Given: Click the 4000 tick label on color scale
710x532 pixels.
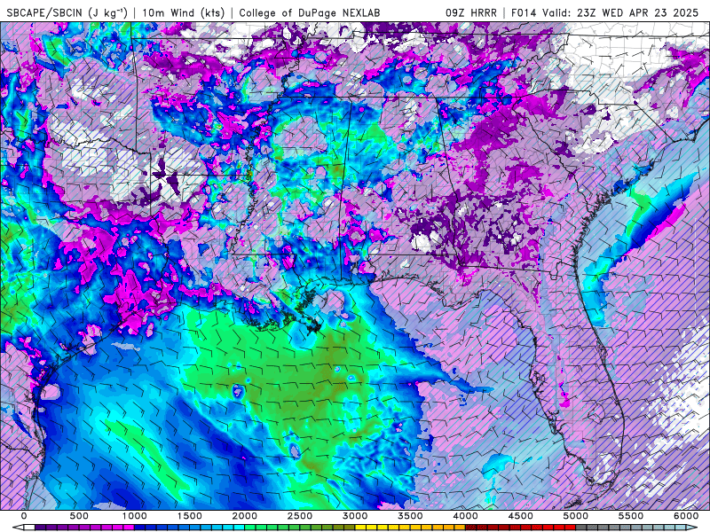Looking at the screenshot, I should click(x=465, y=516).
